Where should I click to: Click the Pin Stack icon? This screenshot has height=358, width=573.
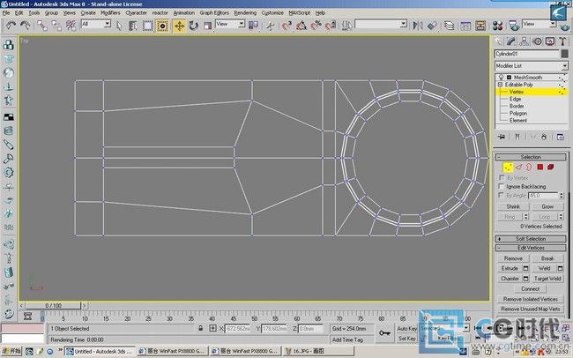tap(502, 137)
